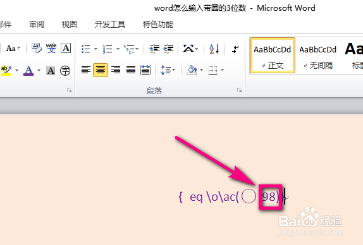The height and width of the screenshot is (245, 363).
Task: Expand multilevel list dropdown arrow
Action: pyautogui.click(x=137, y=49)
